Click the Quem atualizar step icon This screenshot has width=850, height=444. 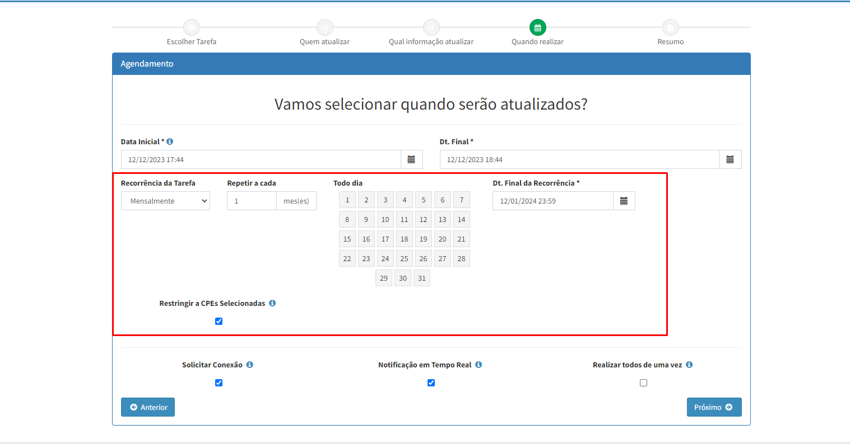[325, 27]
